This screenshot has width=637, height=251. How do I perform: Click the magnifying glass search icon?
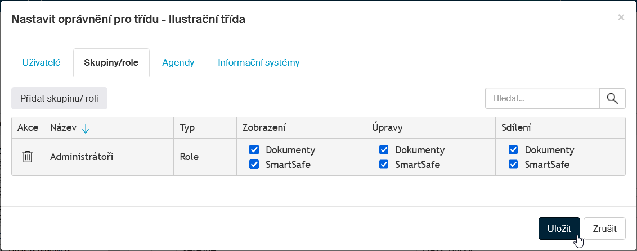tap(612, 98)
